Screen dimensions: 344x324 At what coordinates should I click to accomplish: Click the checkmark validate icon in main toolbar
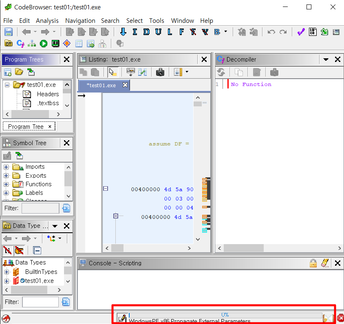point(301,31)
